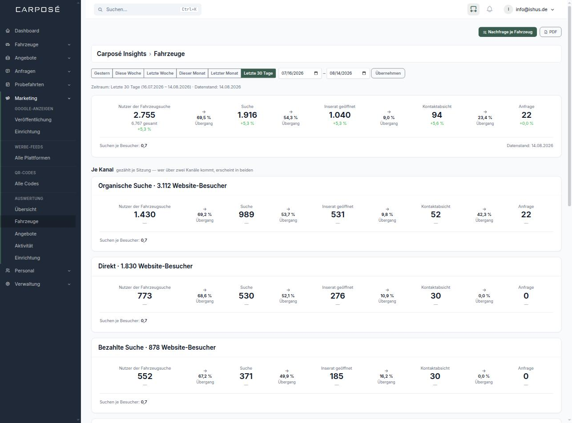The width and height of the screenshot is (572, 423).
Task: Go to Carposé Insights breadcrumb
Action: click(121, 54)
